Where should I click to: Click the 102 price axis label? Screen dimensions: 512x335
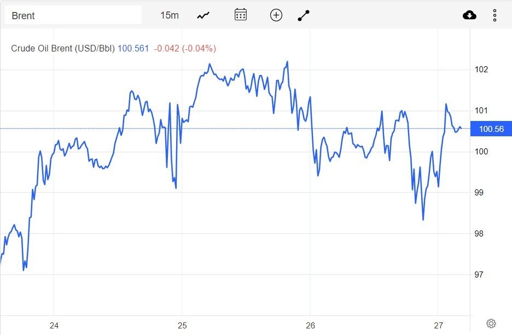(481, 70)
